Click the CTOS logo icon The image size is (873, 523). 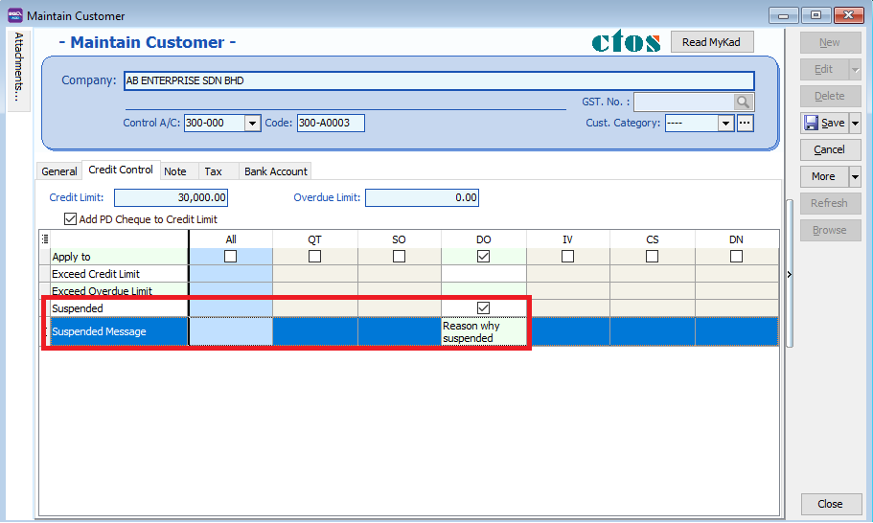626,42
